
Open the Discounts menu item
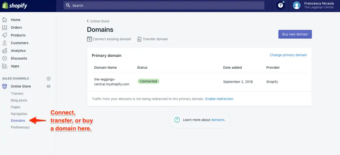(x=19, y=58)
